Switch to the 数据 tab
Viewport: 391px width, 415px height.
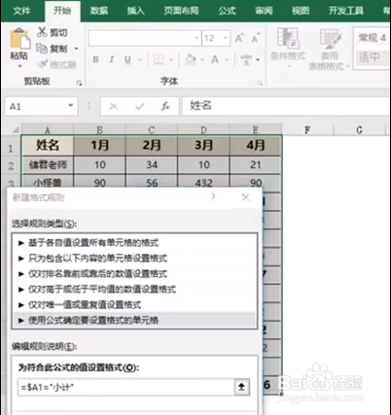tap(98, 11)
